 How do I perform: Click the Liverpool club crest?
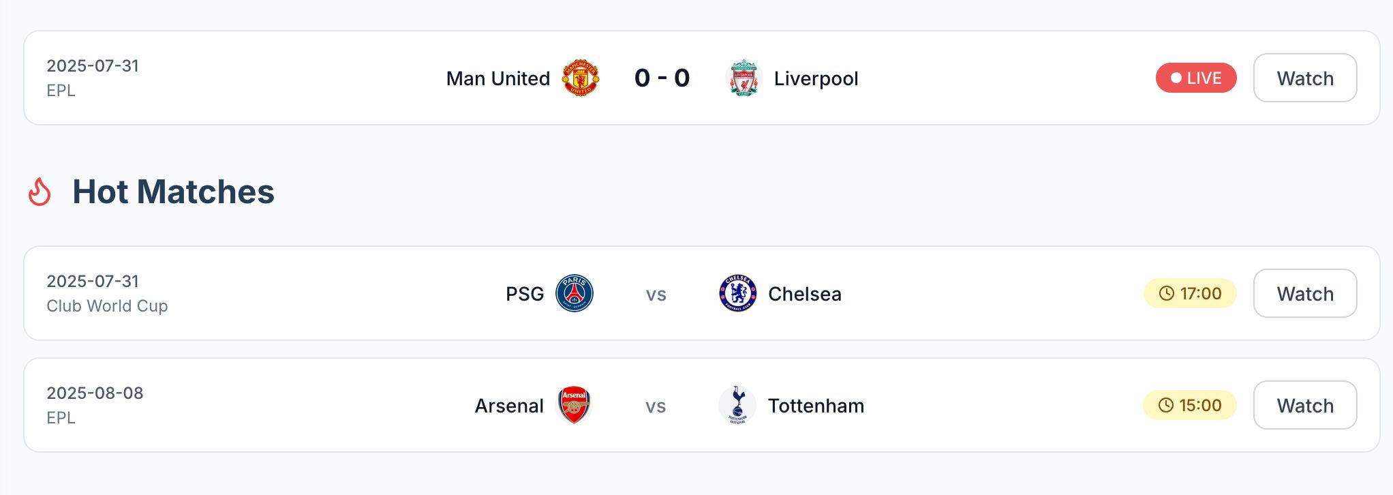744,78
